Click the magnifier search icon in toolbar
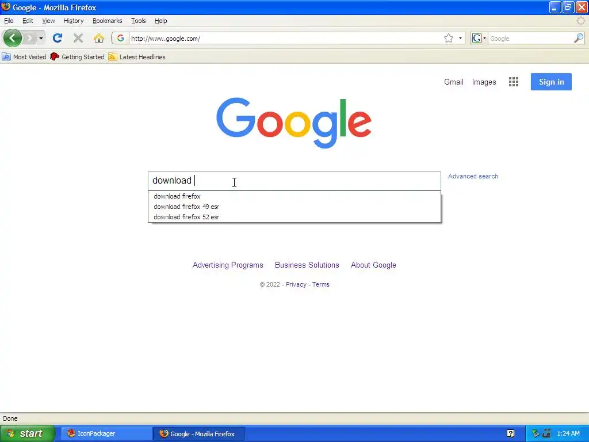The width and height of the screenshot is (589, 442). point(579,38)
